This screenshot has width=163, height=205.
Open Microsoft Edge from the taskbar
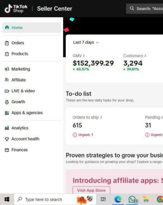click(x=118, y=199)
